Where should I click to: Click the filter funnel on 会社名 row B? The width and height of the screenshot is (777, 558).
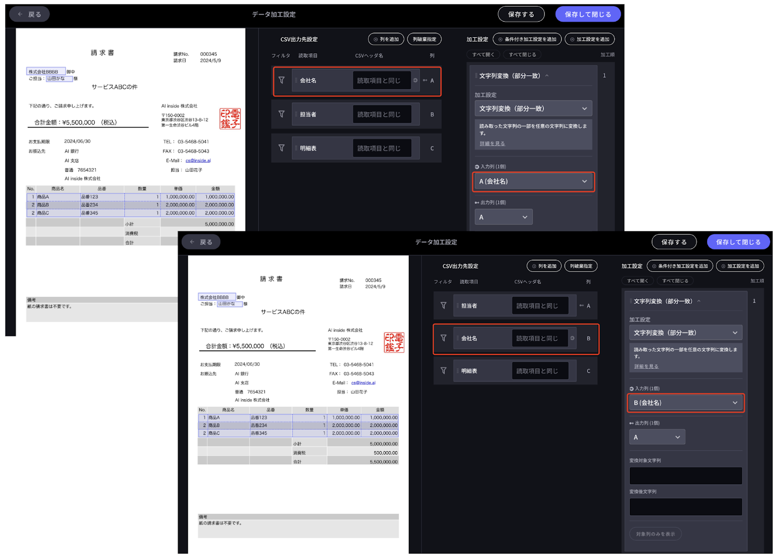pyautogui.click(x=443, y=338)
